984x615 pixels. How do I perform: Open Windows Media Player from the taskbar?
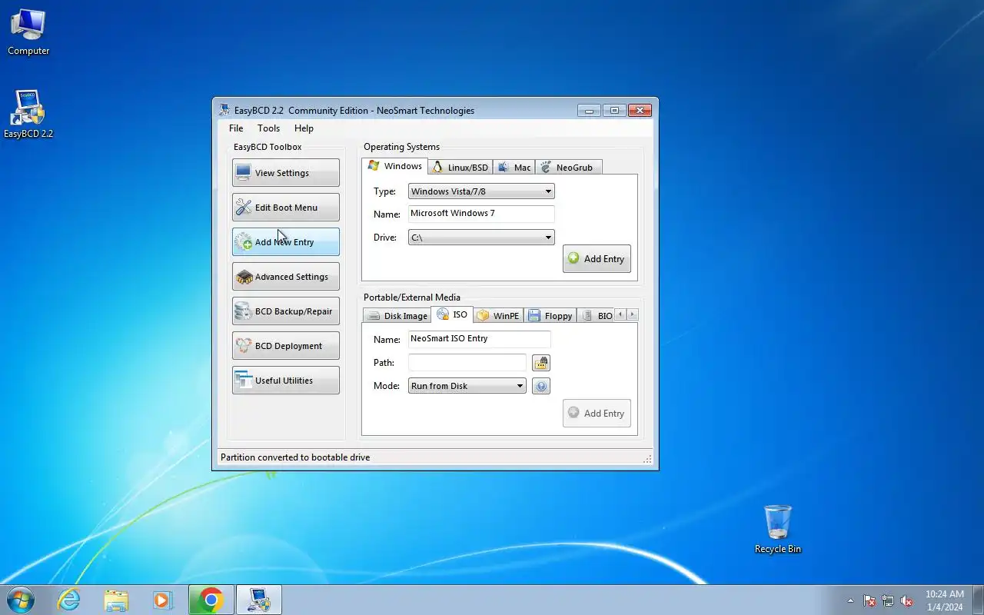pos(163,600)
